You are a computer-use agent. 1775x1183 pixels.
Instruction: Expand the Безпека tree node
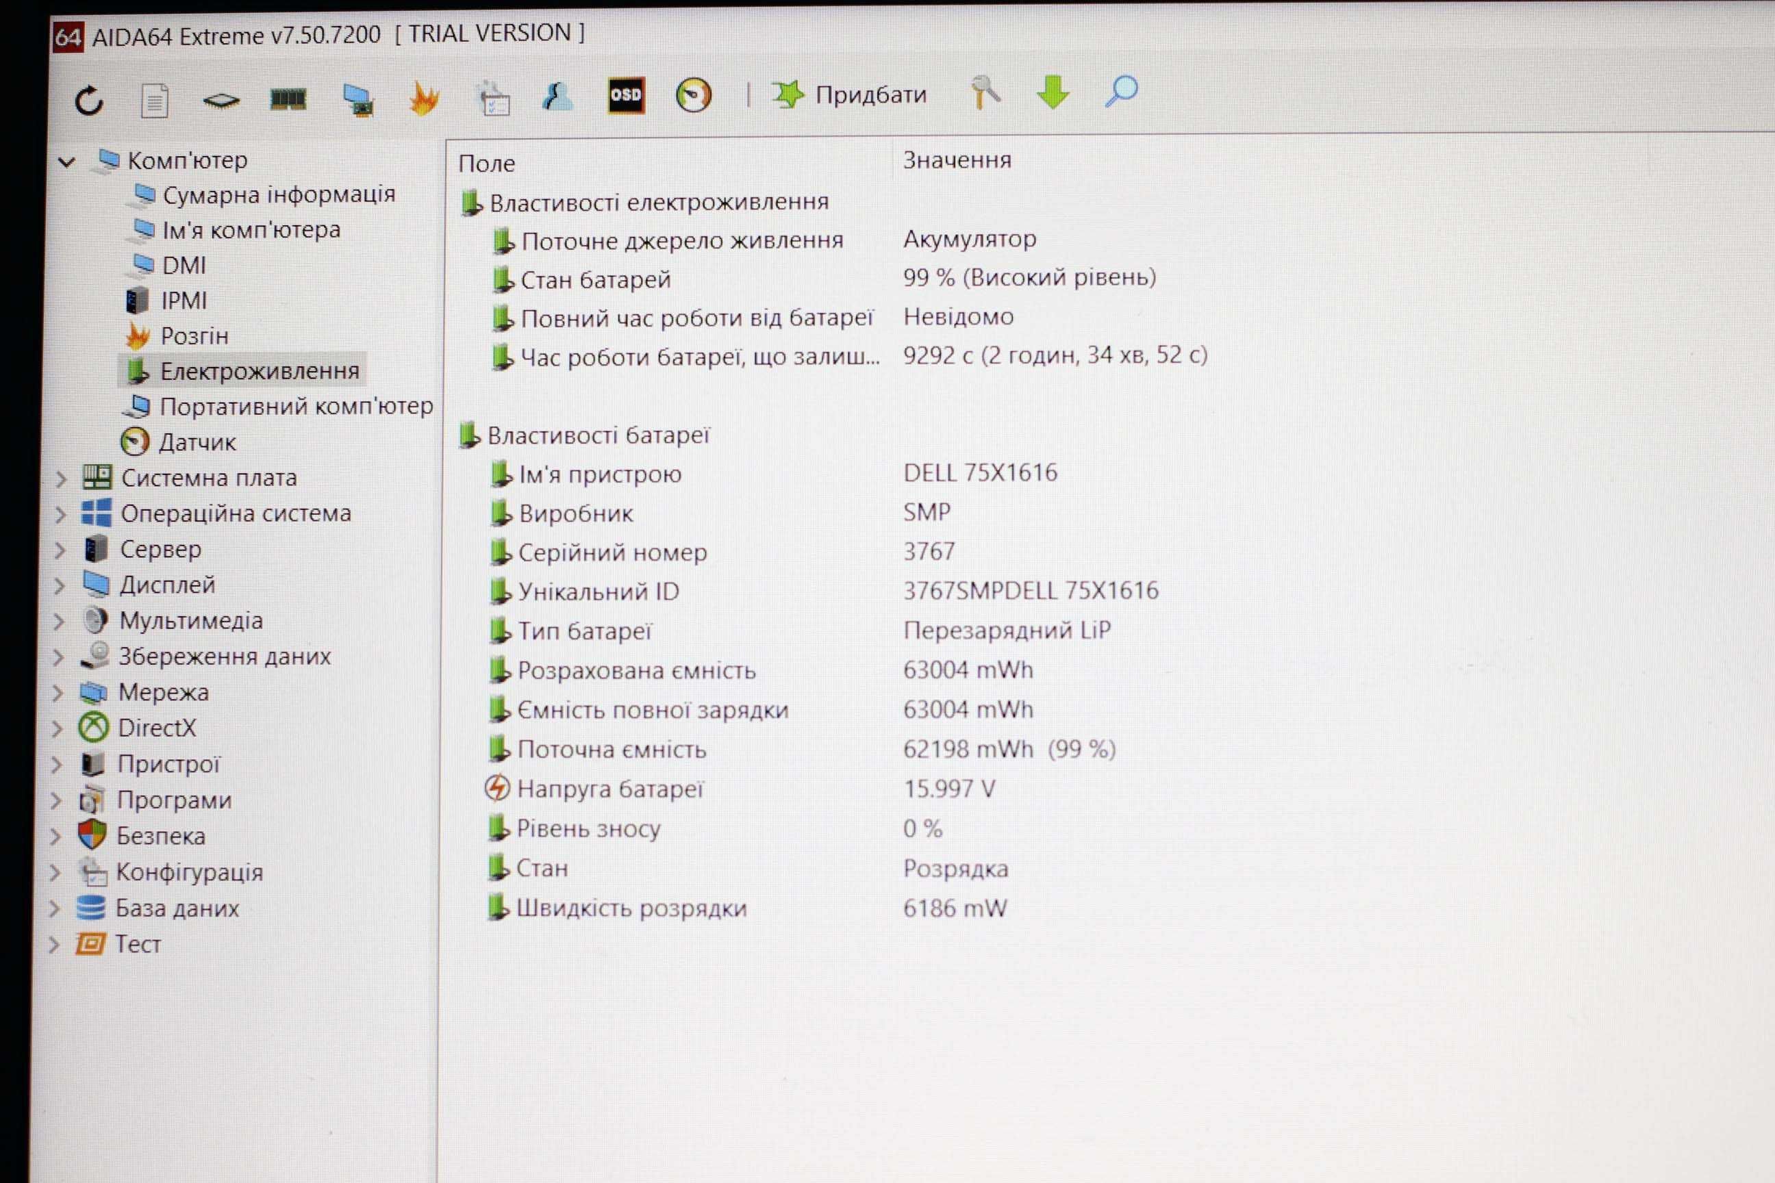55,836
